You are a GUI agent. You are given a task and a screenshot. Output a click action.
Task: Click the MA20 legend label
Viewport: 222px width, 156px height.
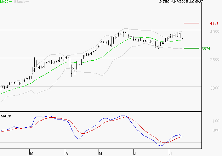(x=4, y=2)
